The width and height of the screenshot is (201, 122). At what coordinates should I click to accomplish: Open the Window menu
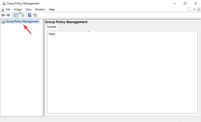click(x=40, y=9)
